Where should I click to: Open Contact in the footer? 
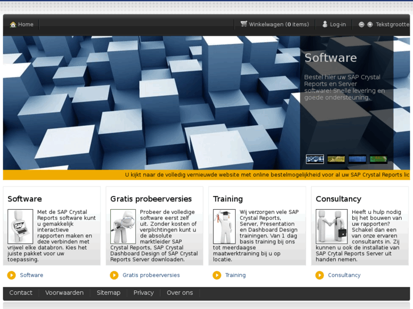(x=21, y=293)
